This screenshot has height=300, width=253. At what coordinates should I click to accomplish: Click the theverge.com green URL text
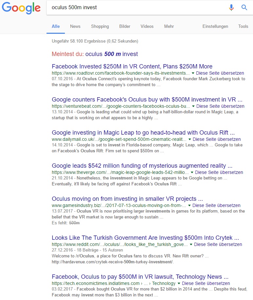(x=120, y=172)
